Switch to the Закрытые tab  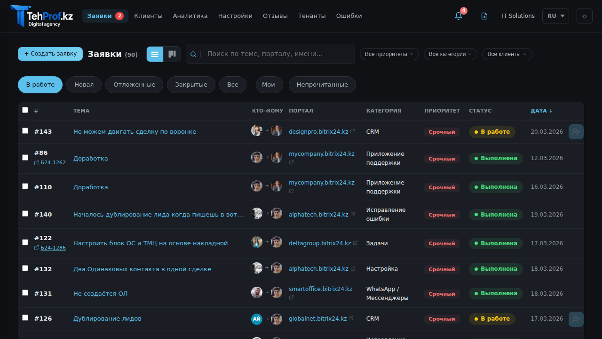(x=191, y=85)
